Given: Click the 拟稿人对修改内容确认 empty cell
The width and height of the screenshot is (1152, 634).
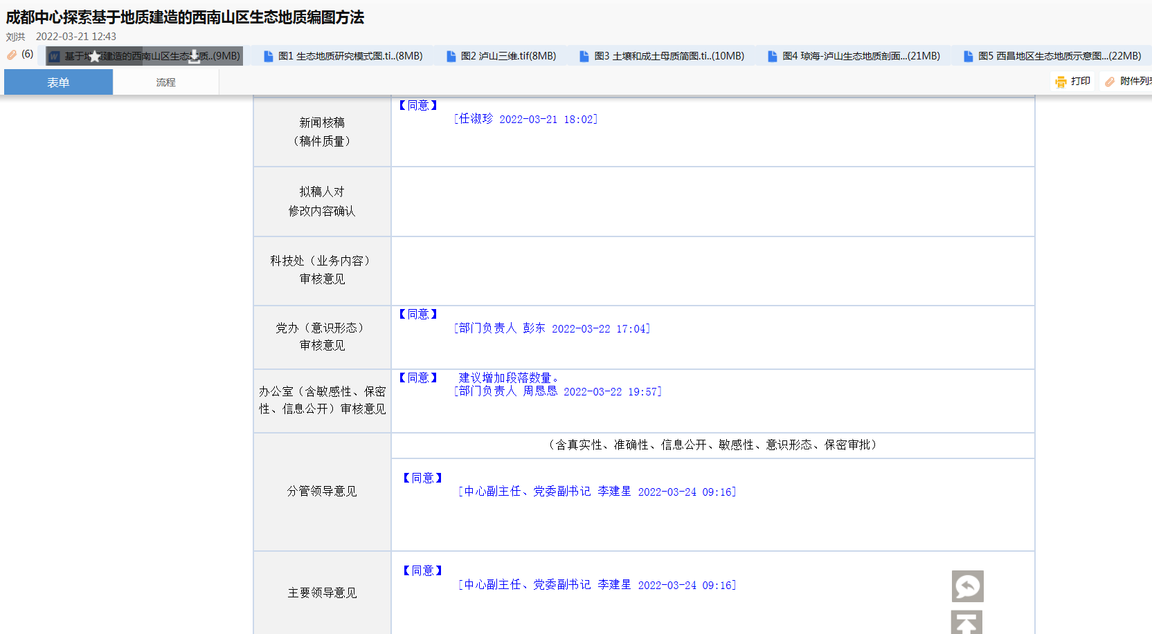Looking at the screenshot, I should (x=712, y=201).
